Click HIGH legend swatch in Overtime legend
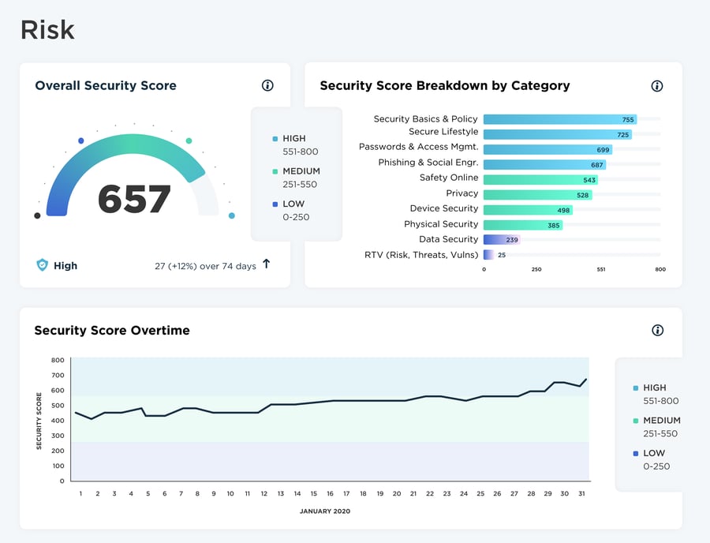This screenshot has width=710, height=543. [636, 388]
